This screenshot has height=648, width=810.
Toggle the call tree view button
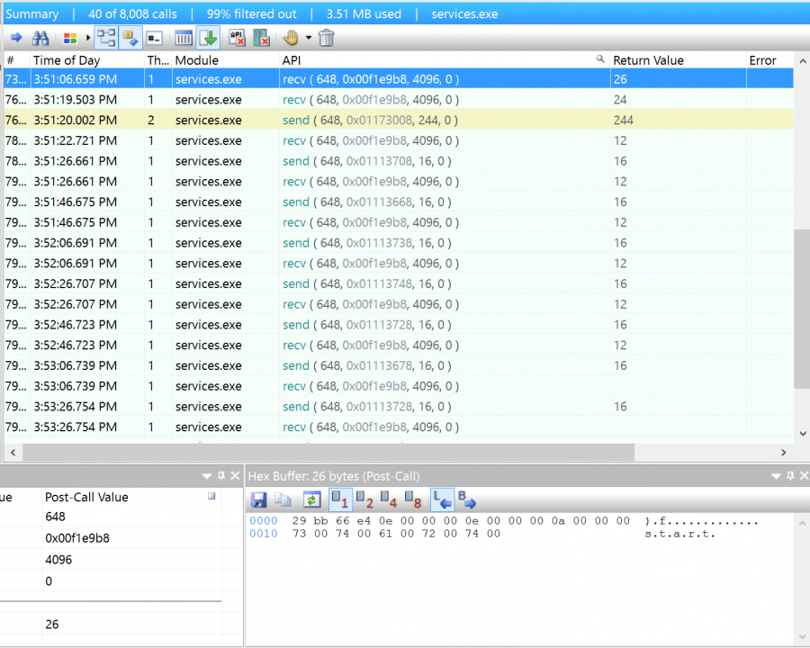tap(106, 38)
